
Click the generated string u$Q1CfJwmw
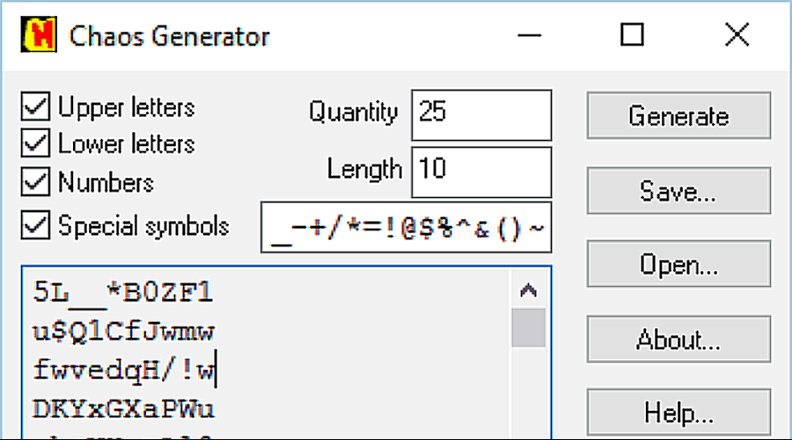[x=123, y=332]
